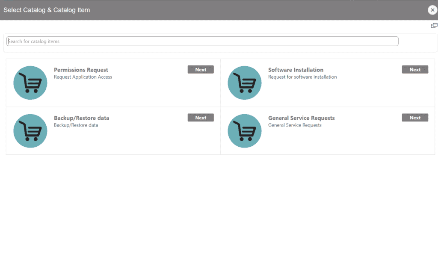Screen dimensions: 438x269
Task: Close the Select Catalog dialog
Action: coord(432,10)
